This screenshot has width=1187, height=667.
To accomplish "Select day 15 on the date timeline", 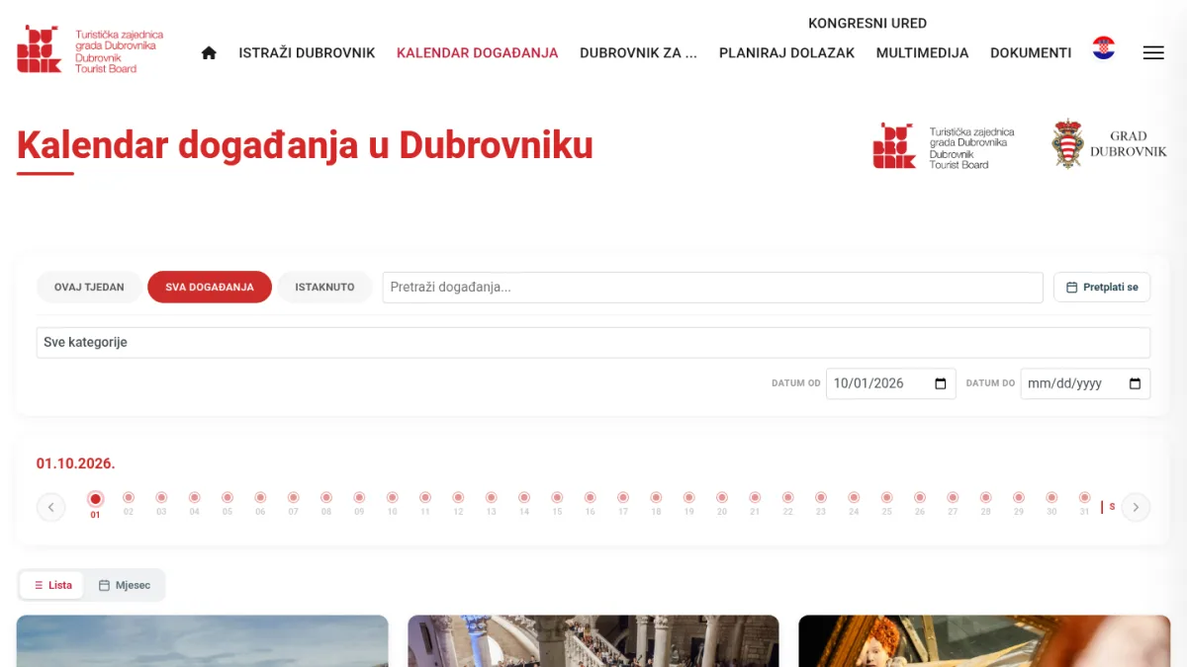I will 557,504.
